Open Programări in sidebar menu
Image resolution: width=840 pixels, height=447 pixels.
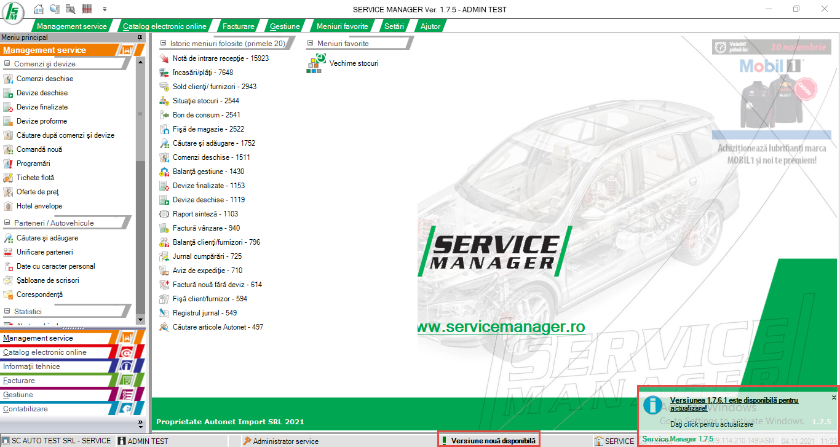tap(33, 164)
